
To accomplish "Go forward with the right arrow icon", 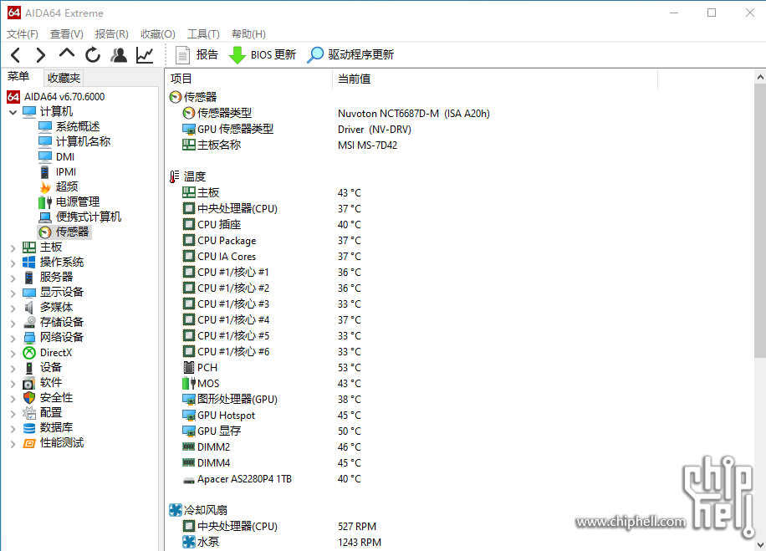I will pyautogui.click(x=41, y=55).
